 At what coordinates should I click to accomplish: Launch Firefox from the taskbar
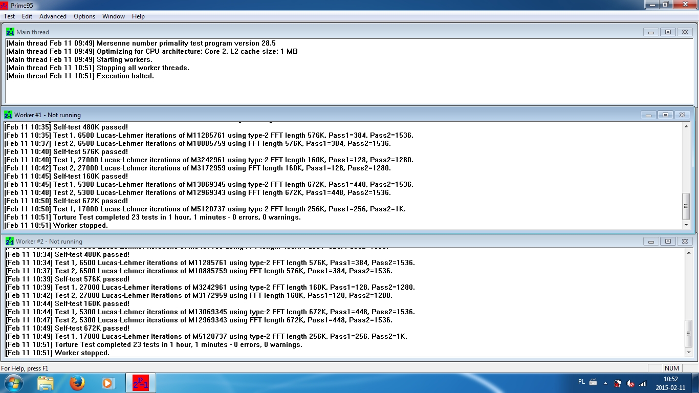point(77,383)
